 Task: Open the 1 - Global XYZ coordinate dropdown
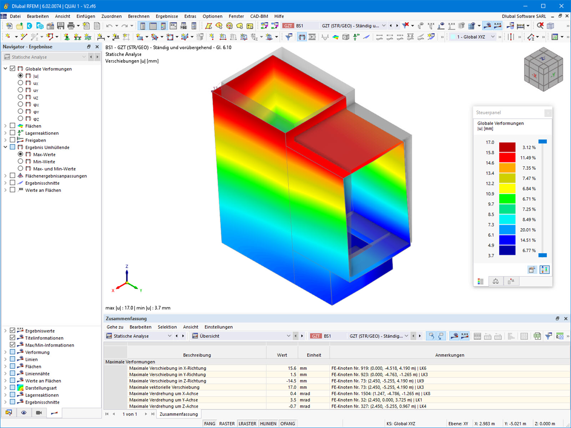coord(493,37)
